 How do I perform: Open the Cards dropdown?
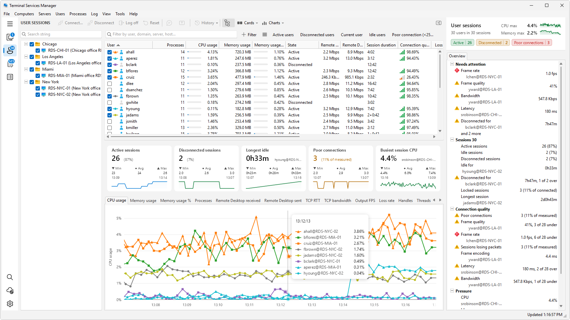tap(248, 23)
